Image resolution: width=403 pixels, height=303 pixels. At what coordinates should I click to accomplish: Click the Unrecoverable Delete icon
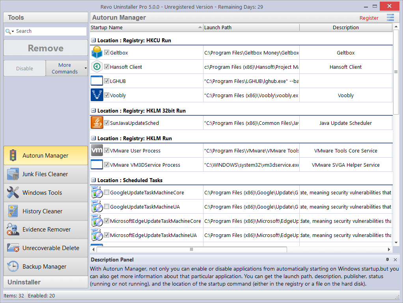pyautogui.click(x=13, y=248)
